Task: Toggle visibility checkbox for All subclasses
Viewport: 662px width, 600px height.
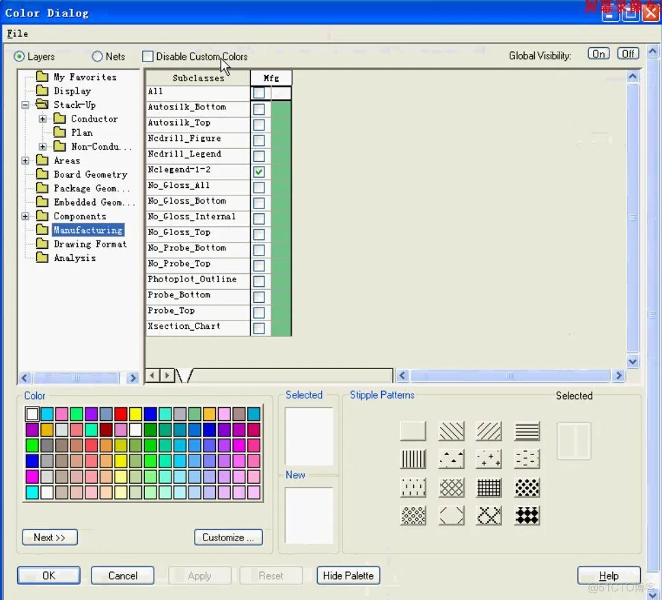Action: [x=259, y=92]
